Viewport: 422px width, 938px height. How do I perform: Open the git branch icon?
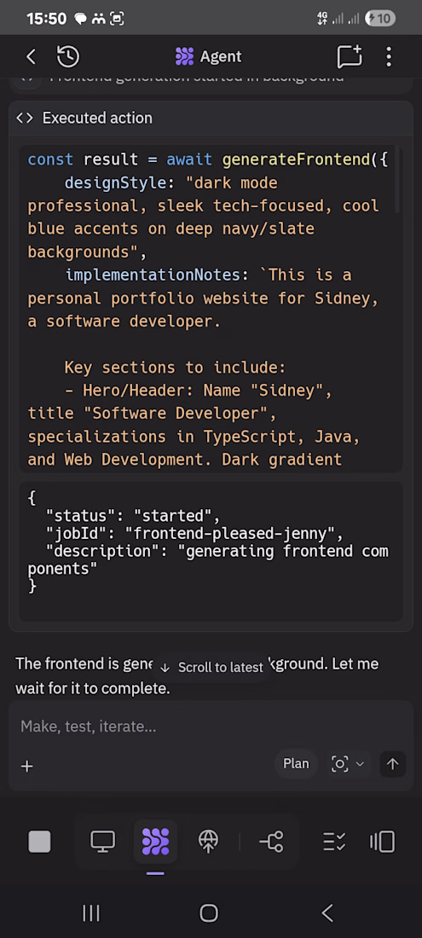tap(271, 841)
